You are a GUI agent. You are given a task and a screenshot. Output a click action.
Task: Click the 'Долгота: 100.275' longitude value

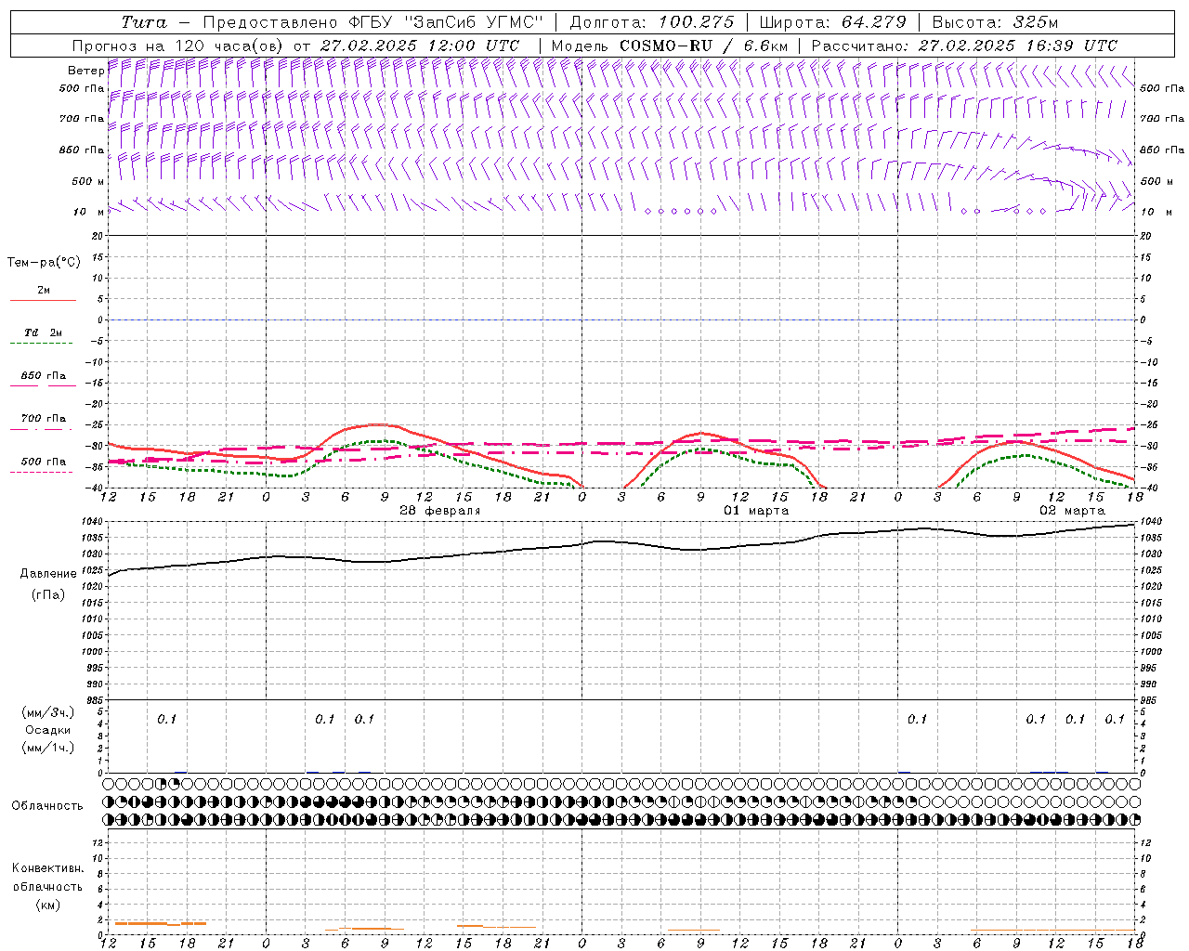[x=651, y=21]
